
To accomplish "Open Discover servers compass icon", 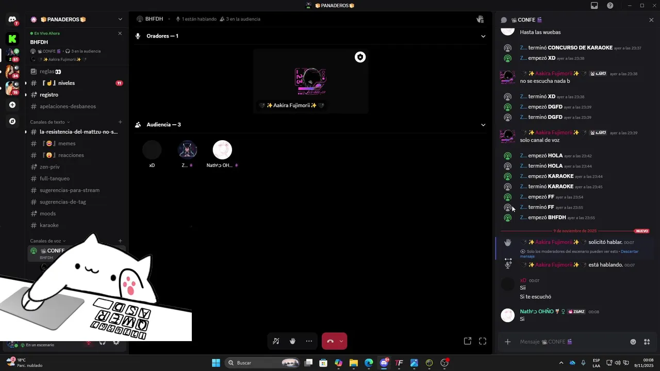I will 12,122.
